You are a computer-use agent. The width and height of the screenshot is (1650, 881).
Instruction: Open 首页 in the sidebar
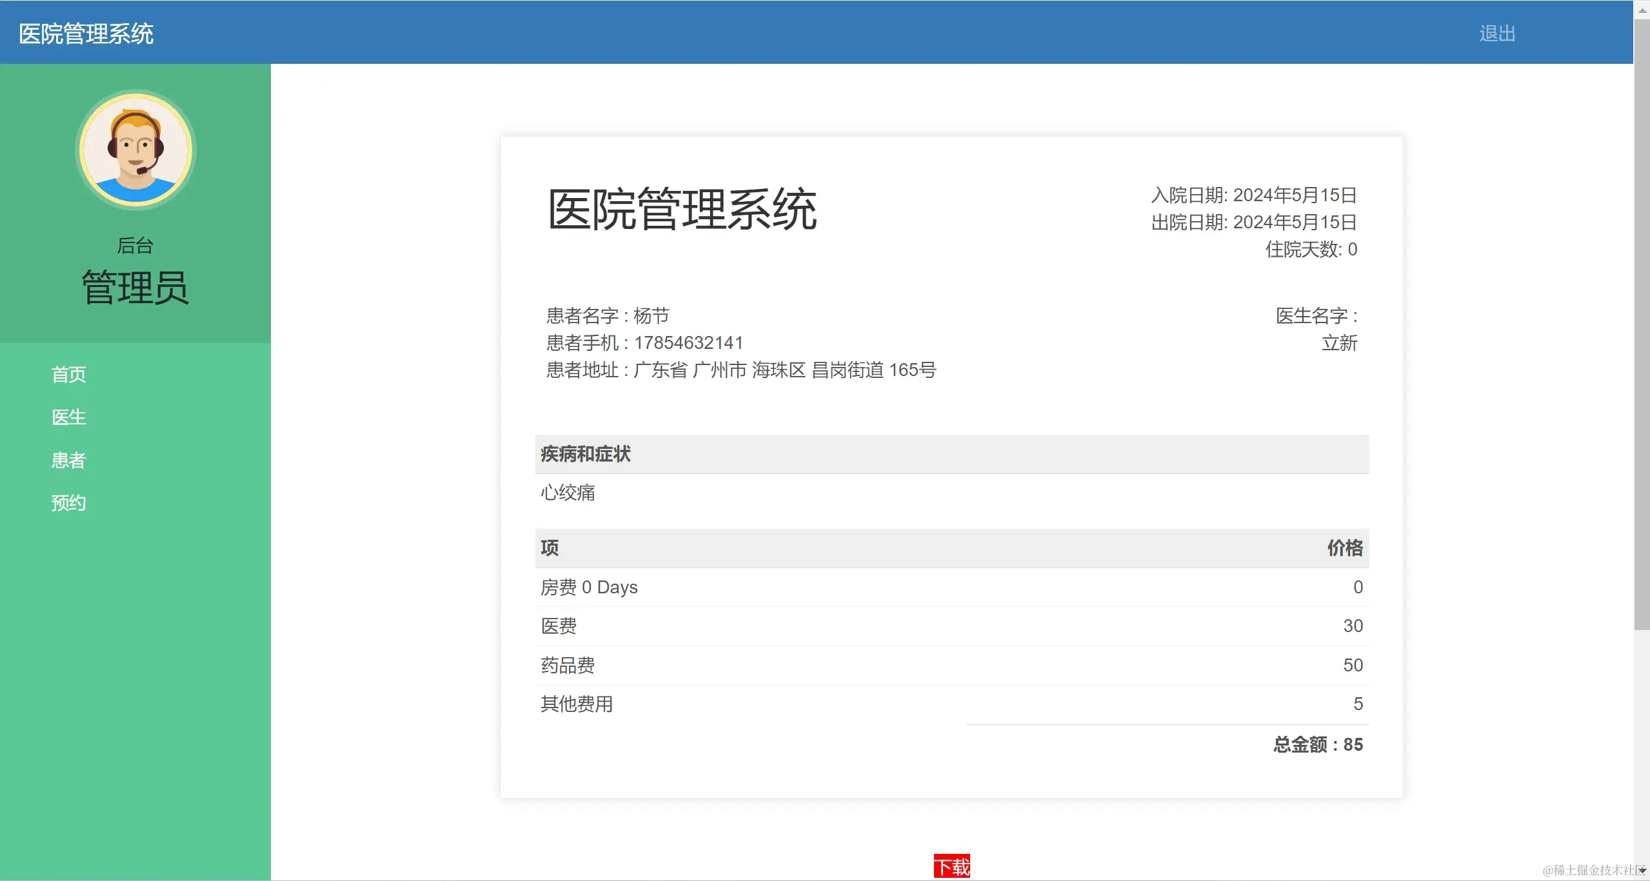tap(68, 375)
